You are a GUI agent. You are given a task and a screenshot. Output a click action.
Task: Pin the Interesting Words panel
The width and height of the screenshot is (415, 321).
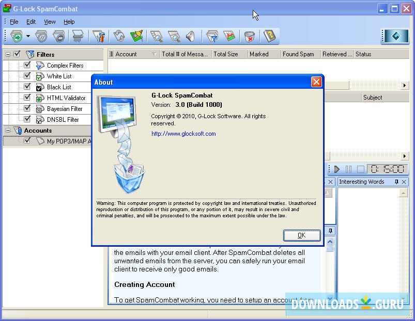[396, 182]
